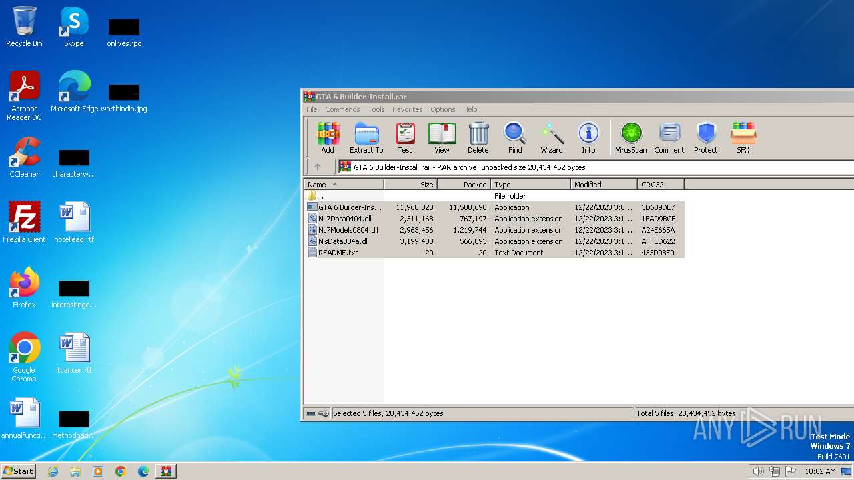The height and width of the screenshot is (480, 854).
Task: Select FileZilla Client desktop icon
Action: tap(24, 223)
